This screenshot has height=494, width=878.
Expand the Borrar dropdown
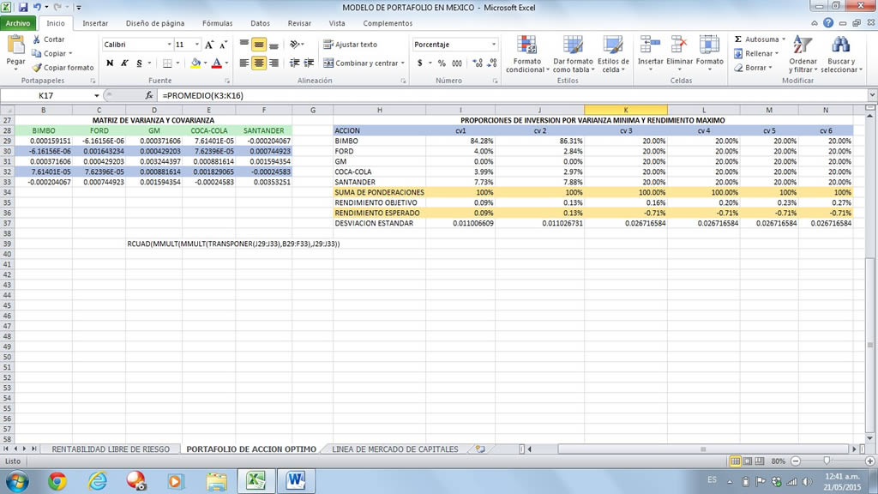[x=771, y=67]
